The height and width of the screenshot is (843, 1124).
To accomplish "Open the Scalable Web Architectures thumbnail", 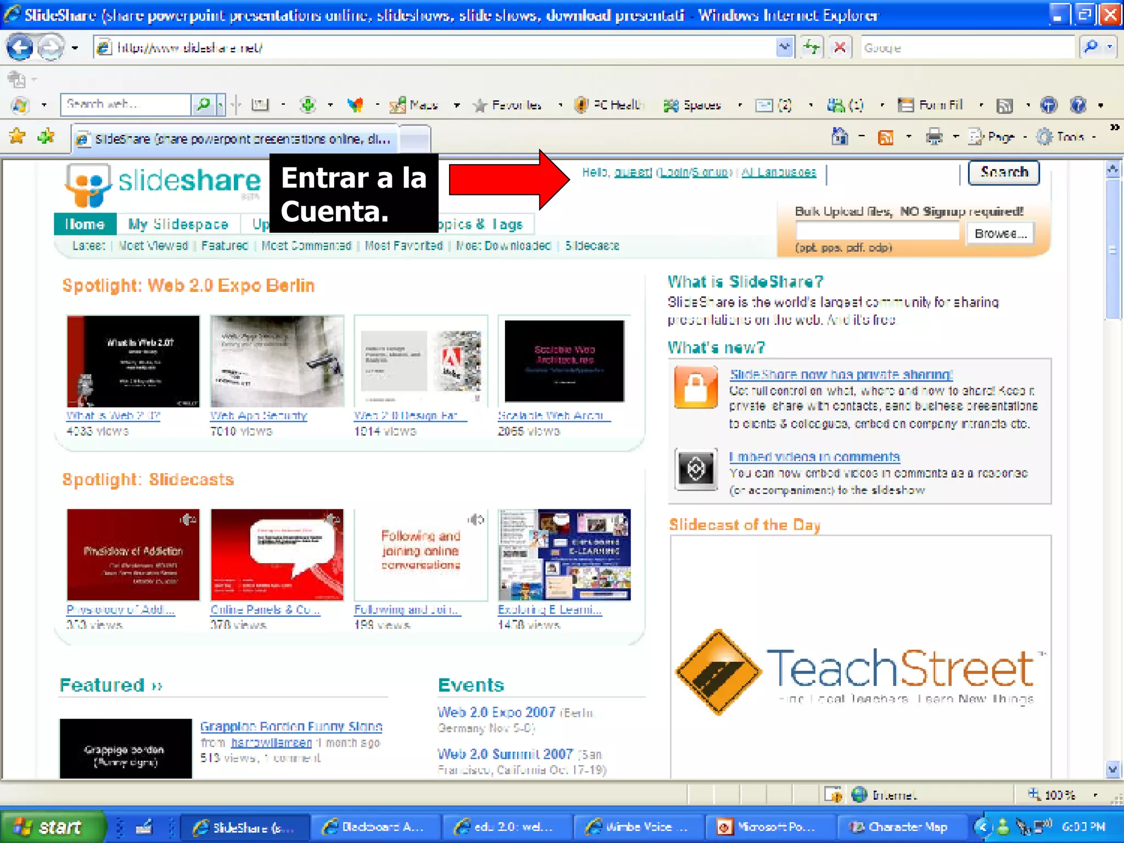I will pyautogui.click(x=564, y=361).
